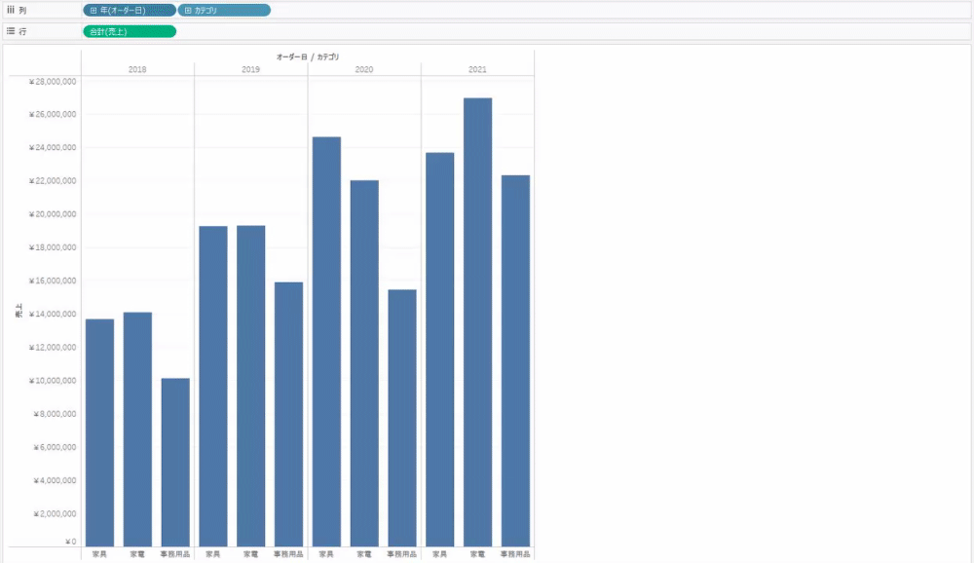Select the 2019 year column header
Image resolution: width=974 pixels, height=563 pixels.
click(250, 70)
